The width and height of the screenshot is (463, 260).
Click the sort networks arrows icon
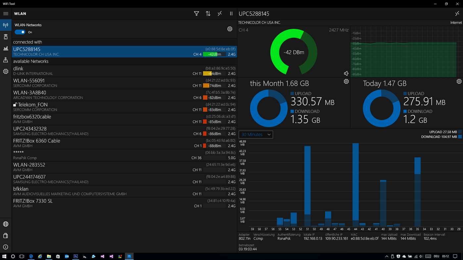tap(208, 14)
